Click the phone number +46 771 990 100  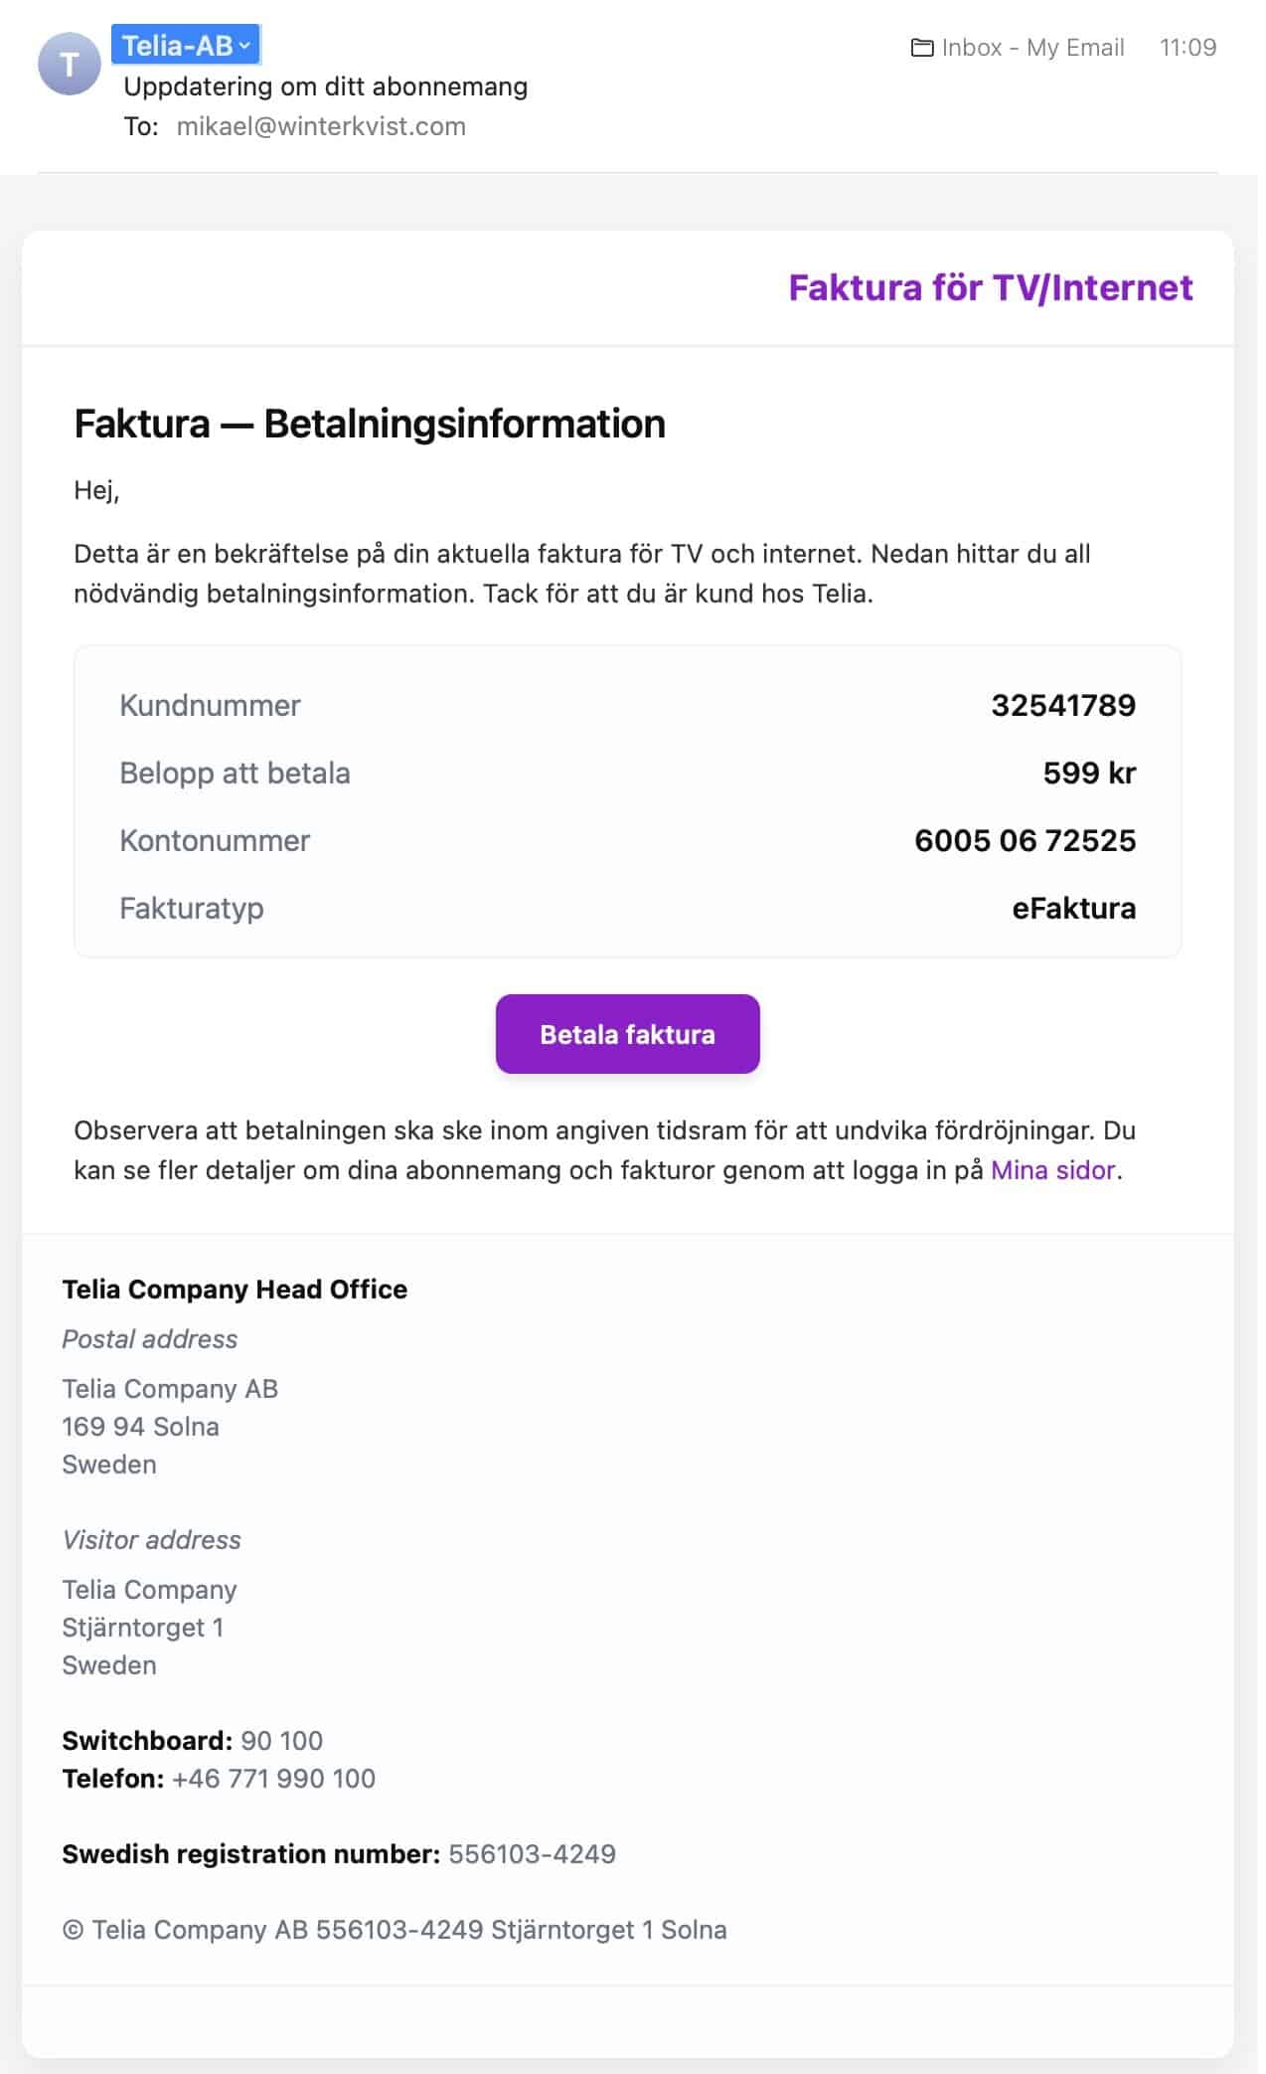(273, 1779)
